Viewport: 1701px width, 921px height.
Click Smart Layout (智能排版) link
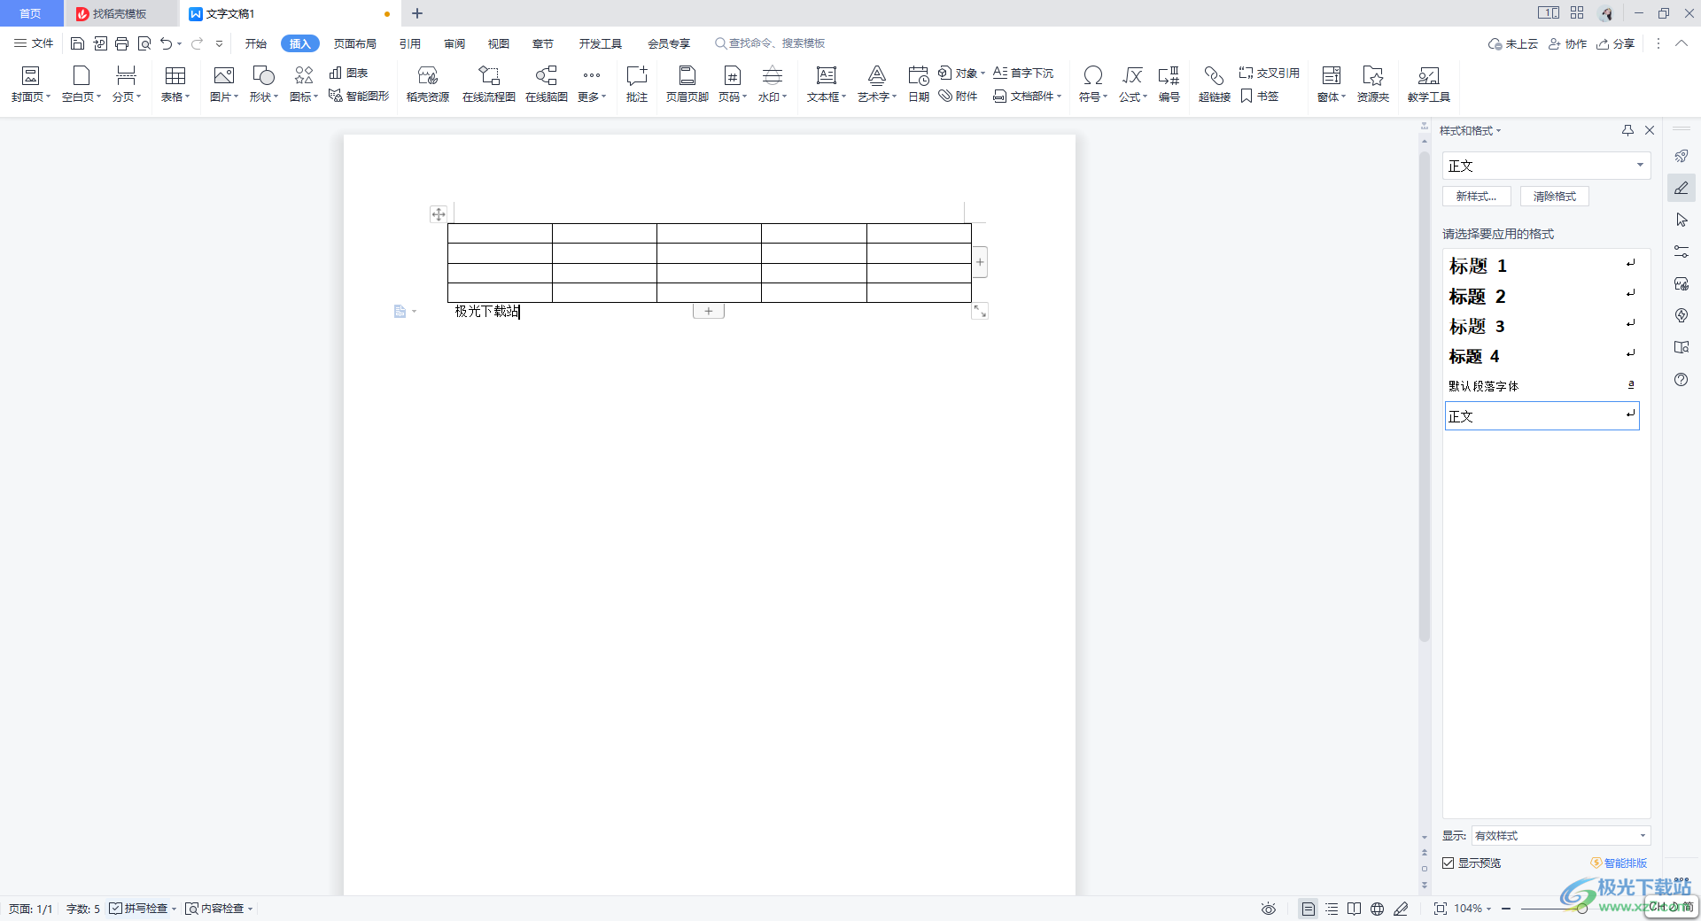tap(1619, 863)
